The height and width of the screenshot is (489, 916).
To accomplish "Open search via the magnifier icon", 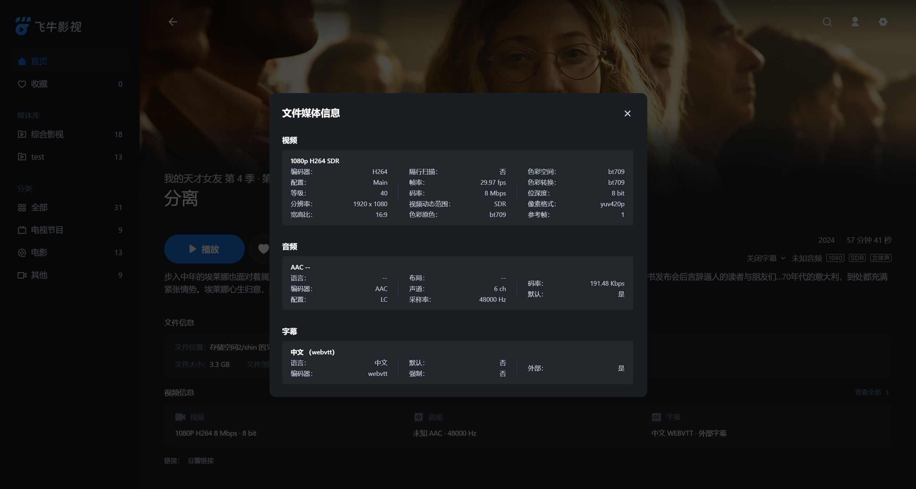I will (827, 22).
